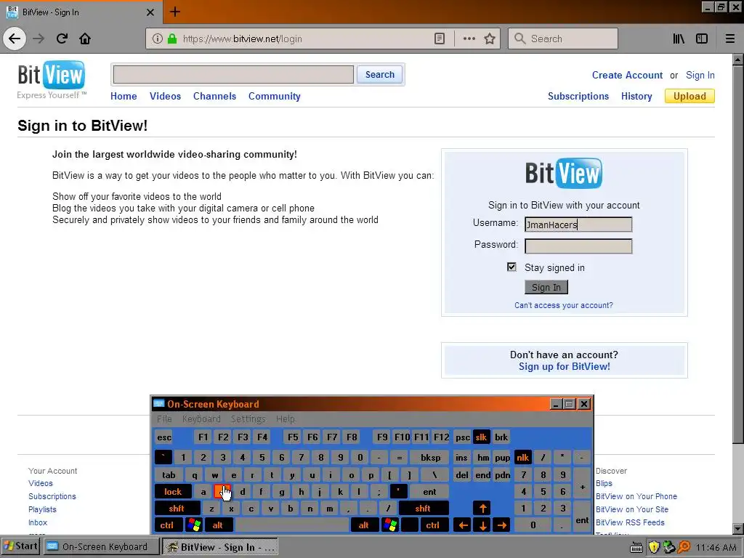
Task: Click down arrow key on on-screen keyboard
Action: pos(482,525)
